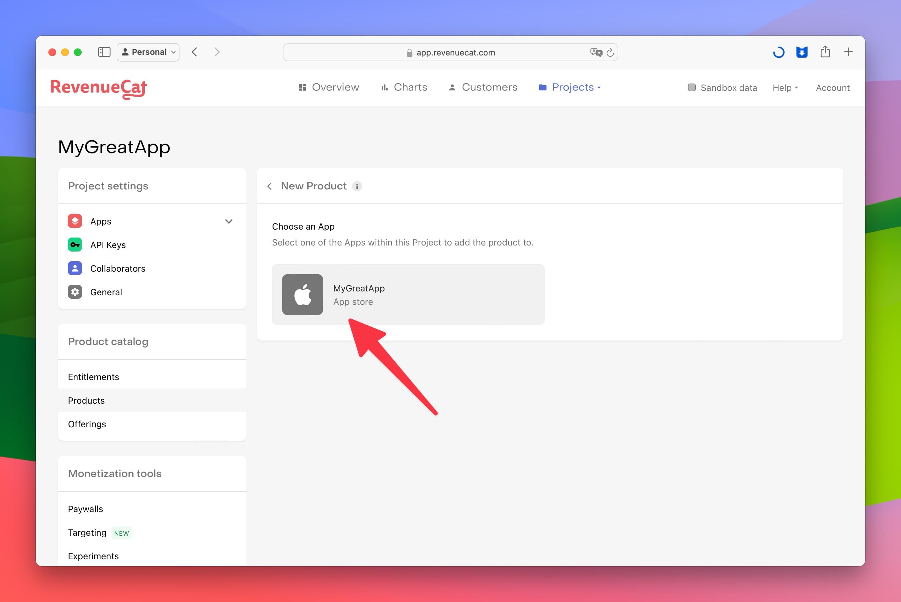Click the app.revenuecat.com address bar
The image size is (901, 602).
point(450,52)
